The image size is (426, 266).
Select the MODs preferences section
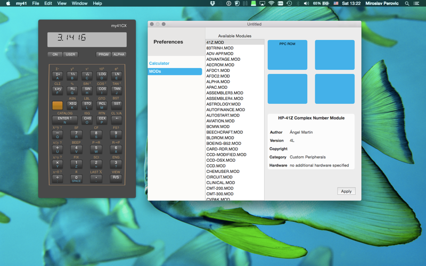(x=175, y=71)
